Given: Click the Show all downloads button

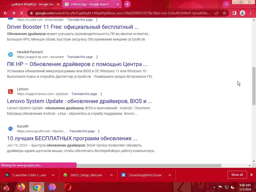Looking at the screenshot, I should pos(237,175).
